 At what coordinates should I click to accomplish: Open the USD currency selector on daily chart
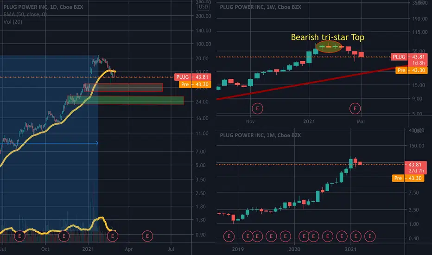click(203, 7)
